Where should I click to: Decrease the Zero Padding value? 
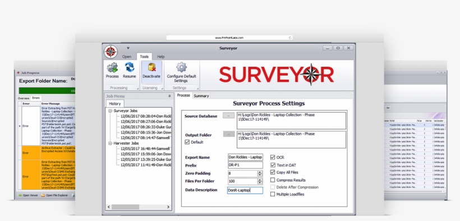point(260,175)
